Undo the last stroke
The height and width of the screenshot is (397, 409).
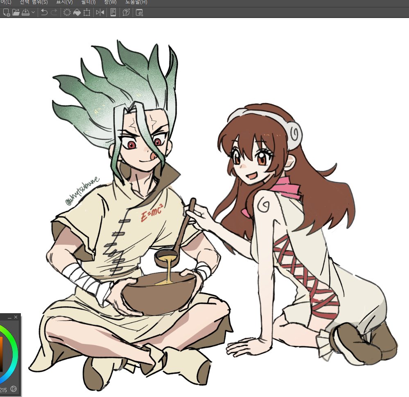(44, 12)
